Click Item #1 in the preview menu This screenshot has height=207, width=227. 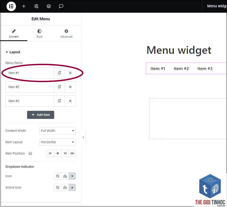158,68
